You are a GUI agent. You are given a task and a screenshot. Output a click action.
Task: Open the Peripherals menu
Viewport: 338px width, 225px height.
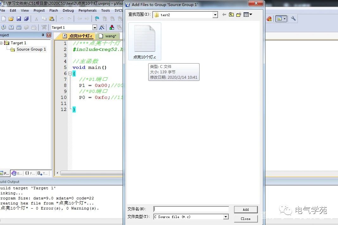tap(87, 10)
